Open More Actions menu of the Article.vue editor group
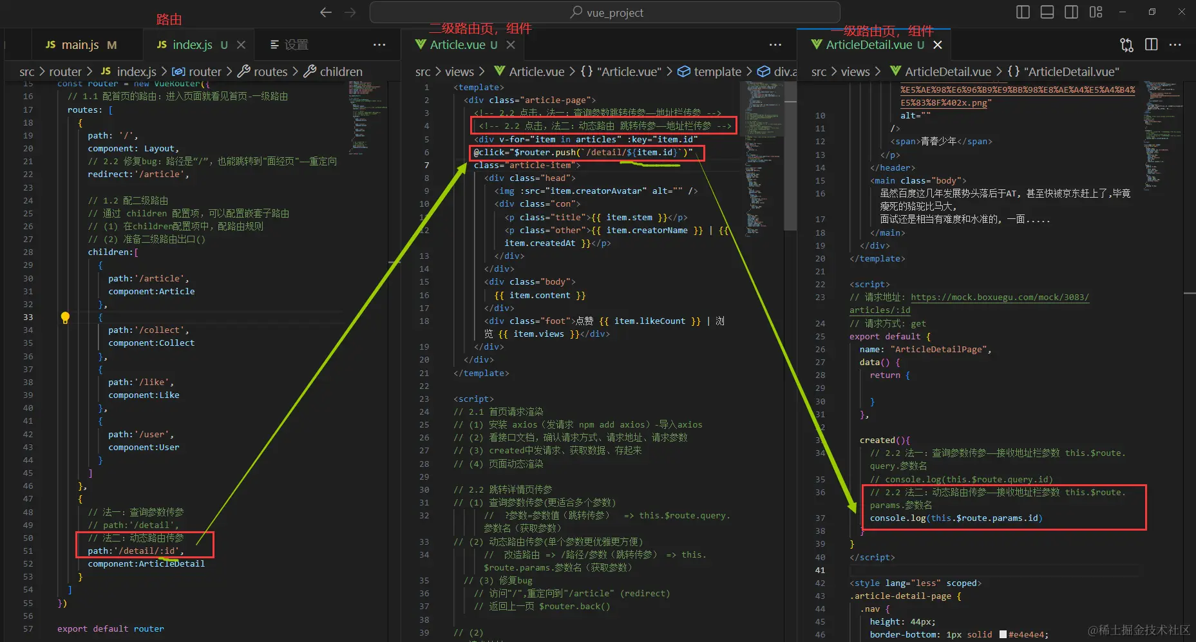Viewport: 1196px width, 642px height. (775, 44)
